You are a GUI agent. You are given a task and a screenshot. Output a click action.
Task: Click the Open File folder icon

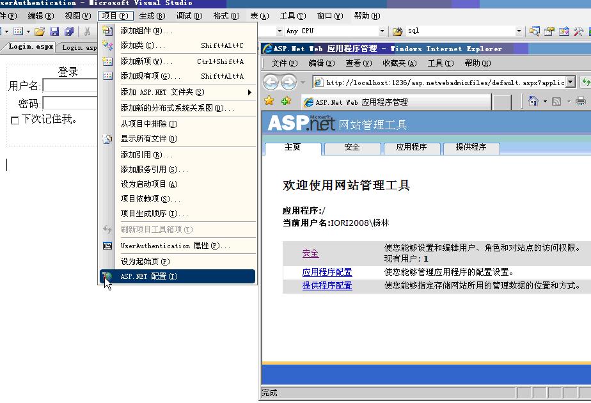pyautogui.click(x=40, y=31)
